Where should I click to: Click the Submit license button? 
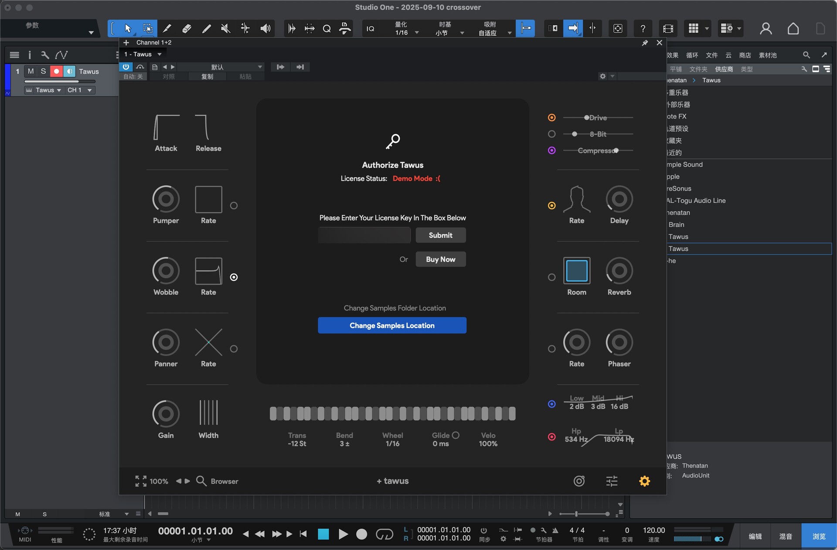(440, 235)
